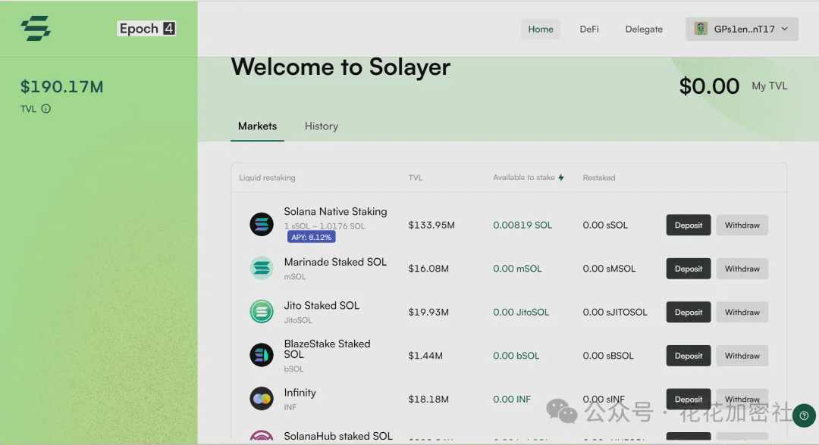Switch to the History tab
This screenshot has height=445, width=819.
pos(322,126)
